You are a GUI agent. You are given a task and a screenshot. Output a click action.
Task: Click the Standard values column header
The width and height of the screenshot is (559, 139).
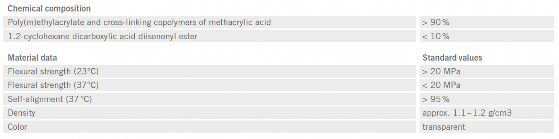pyautogui.click(x=452, y=58)
